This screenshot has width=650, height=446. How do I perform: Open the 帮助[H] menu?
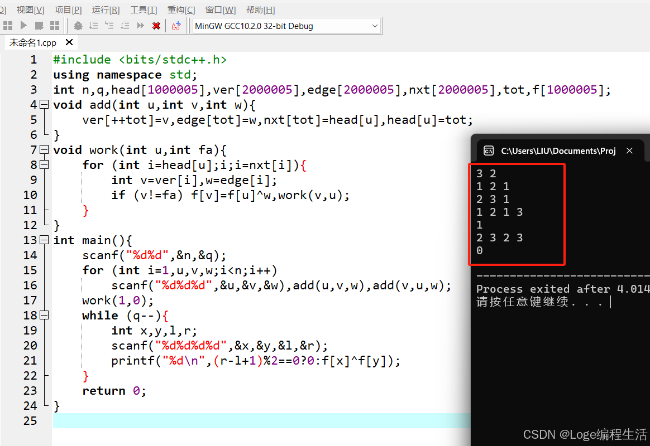point(260,9)
